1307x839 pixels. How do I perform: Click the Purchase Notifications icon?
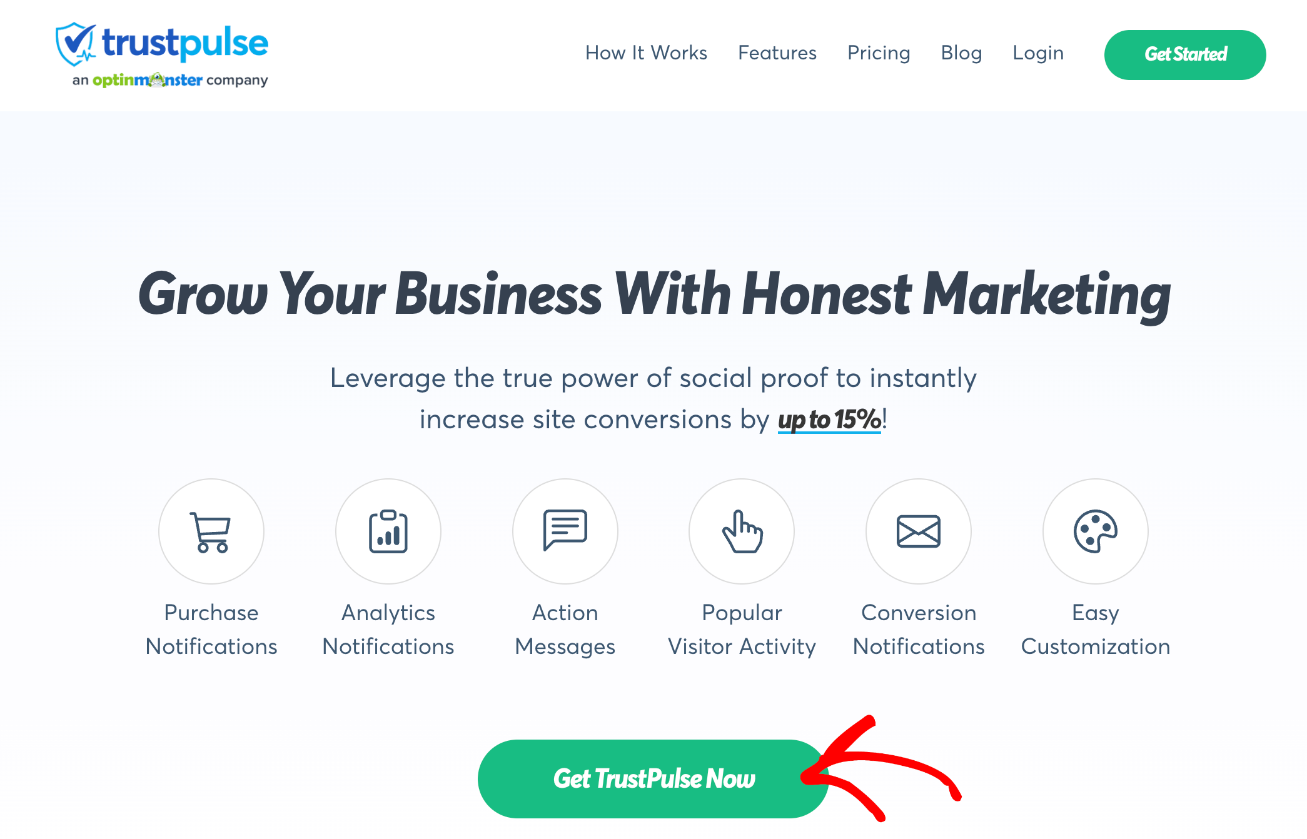(211, 530)
